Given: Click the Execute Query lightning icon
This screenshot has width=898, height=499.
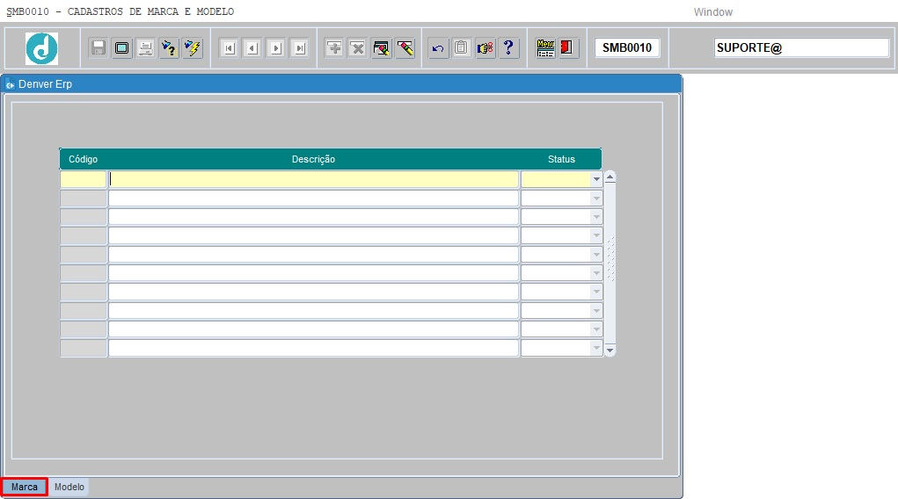Looking at the screenshot, I should (193, 48).
